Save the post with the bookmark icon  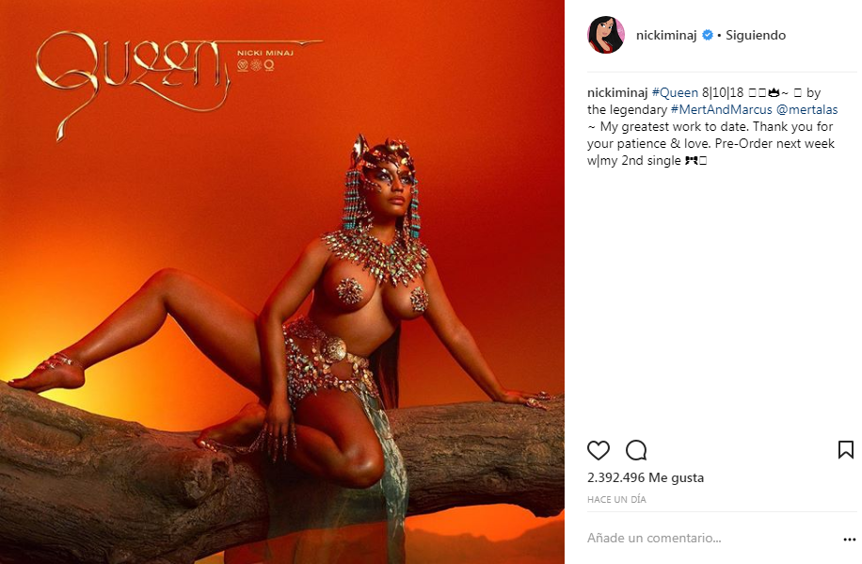[x=845, y=449]
